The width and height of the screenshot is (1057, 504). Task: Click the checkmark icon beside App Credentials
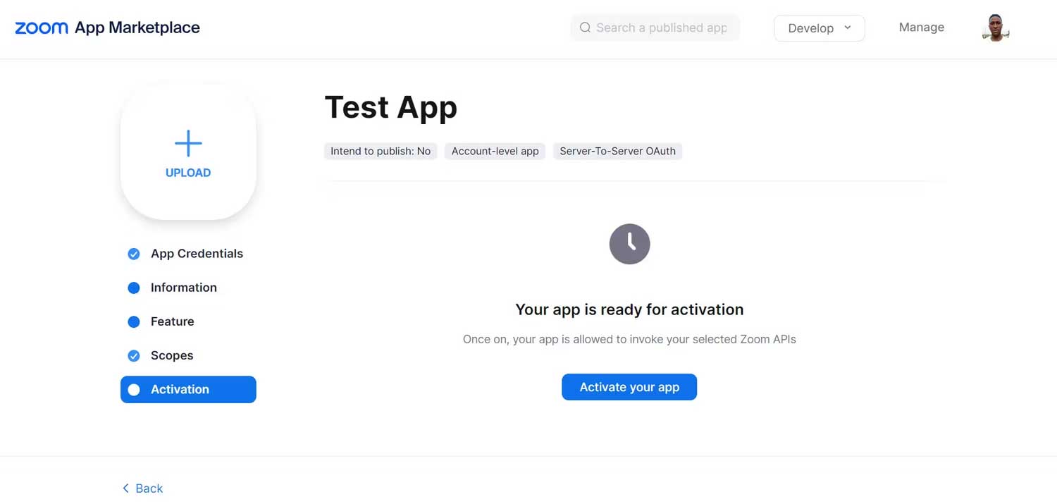pyautogui.click(x=134, y=253)
